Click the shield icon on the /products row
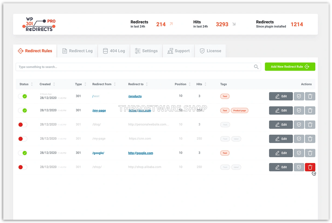This screenshot has width=332, height=223. click(299, 96)
